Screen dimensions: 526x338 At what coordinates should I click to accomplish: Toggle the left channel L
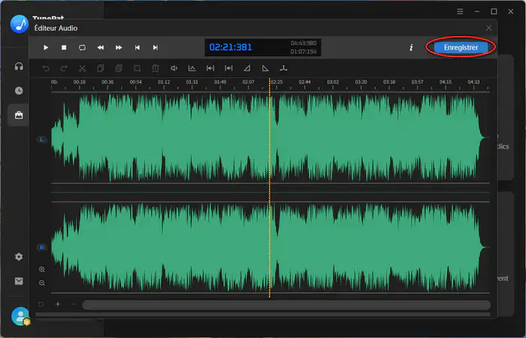(x=41, y=139)
